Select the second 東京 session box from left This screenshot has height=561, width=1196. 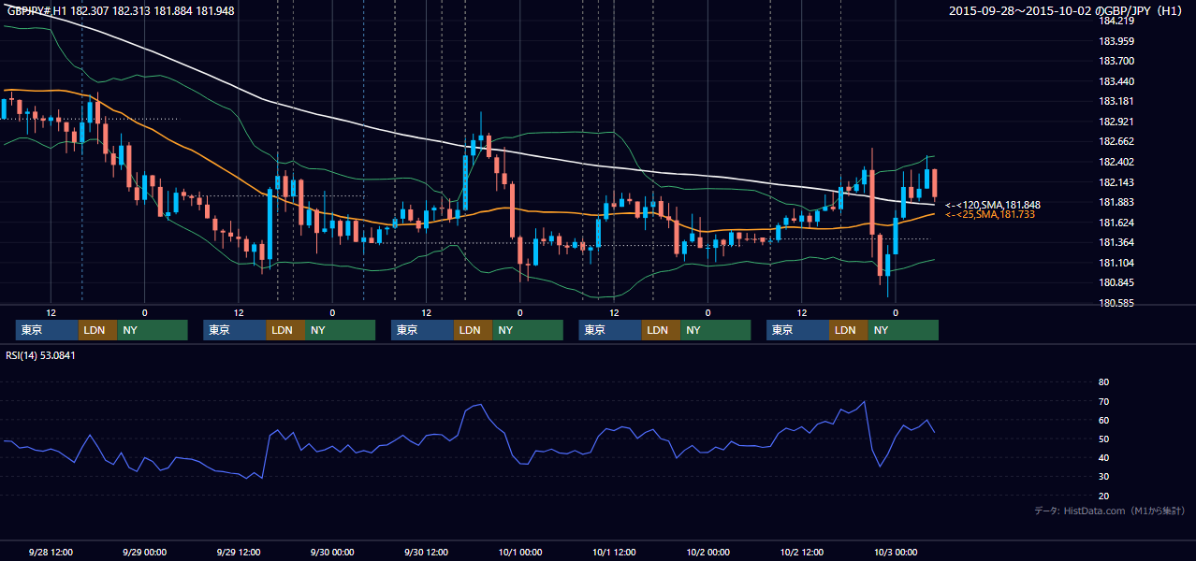[235, 330]
